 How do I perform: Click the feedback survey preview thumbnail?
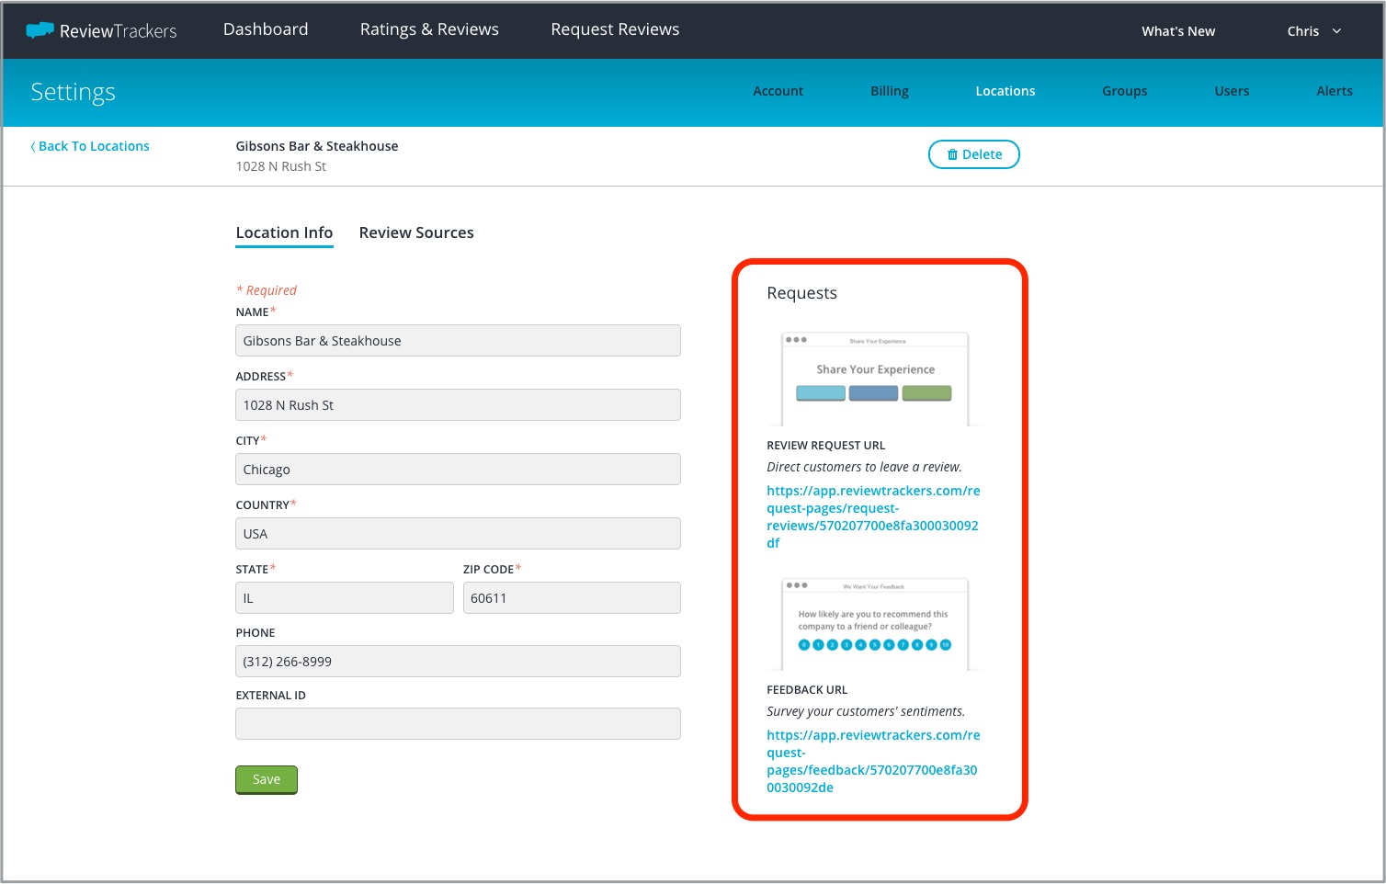tap(875, 624)
